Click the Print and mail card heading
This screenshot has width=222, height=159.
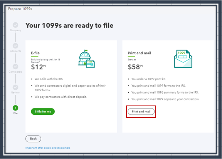click(x=140, y=53)
